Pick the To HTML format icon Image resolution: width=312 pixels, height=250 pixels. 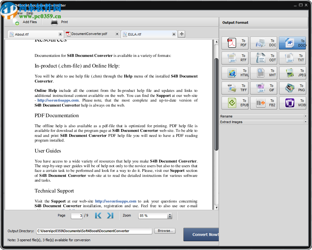235,73
